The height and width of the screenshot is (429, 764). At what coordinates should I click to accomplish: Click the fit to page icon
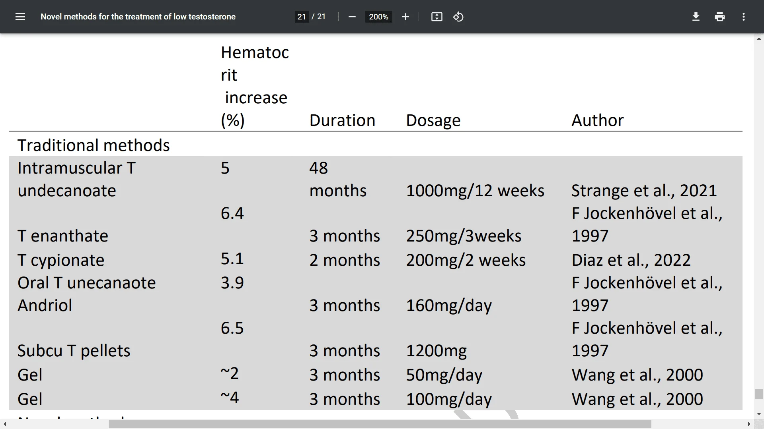coord(437,17)
